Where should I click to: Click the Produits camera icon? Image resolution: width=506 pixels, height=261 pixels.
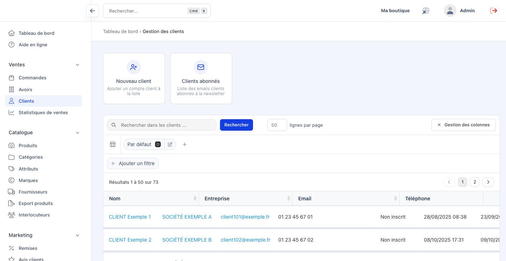(x=11, y=145)
